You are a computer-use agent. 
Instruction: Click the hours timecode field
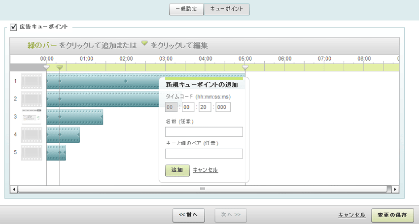point(171,107)
